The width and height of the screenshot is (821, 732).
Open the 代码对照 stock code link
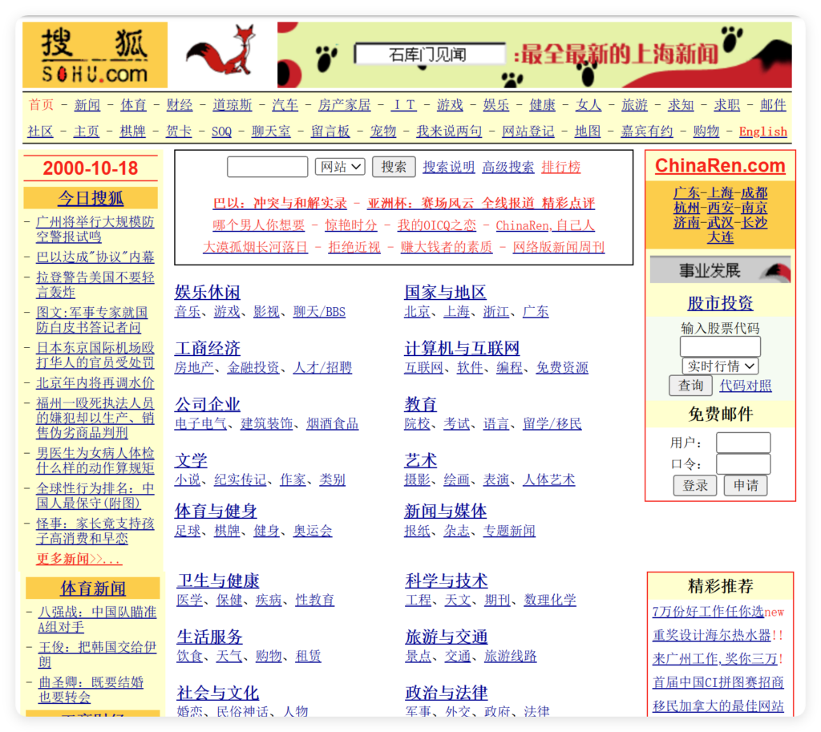tap(745, 386)
